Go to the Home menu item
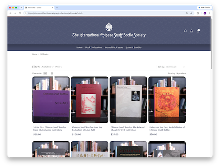The width and height of the screenshot is (220, 167). [x=79, y=47]
